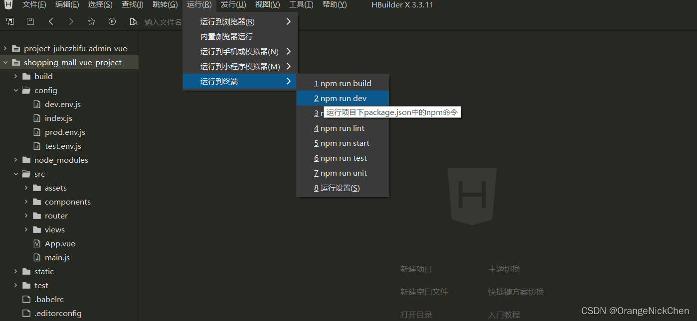
Task: Expand project-juhezhifu-admin-vue chevron
Action: [5, 49]
